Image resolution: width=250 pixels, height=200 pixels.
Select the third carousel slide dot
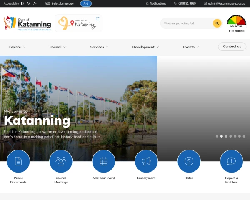coord(226,136)
